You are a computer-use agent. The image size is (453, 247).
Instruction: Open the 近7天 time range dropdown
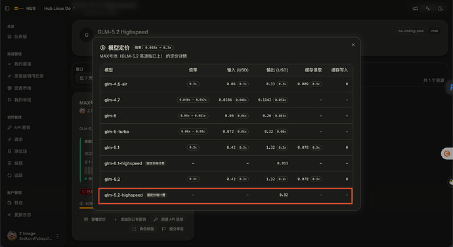84,78
